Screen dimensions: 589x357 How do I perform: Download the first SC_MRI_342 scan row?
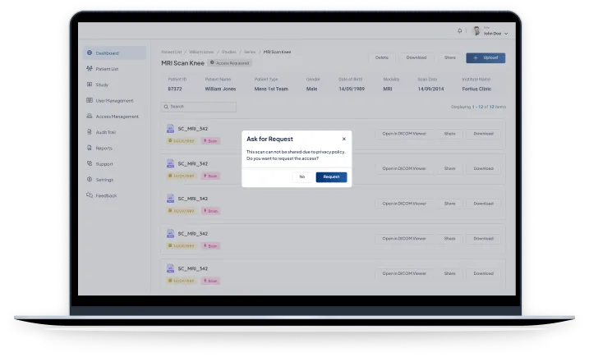click(x=484, y=134)
